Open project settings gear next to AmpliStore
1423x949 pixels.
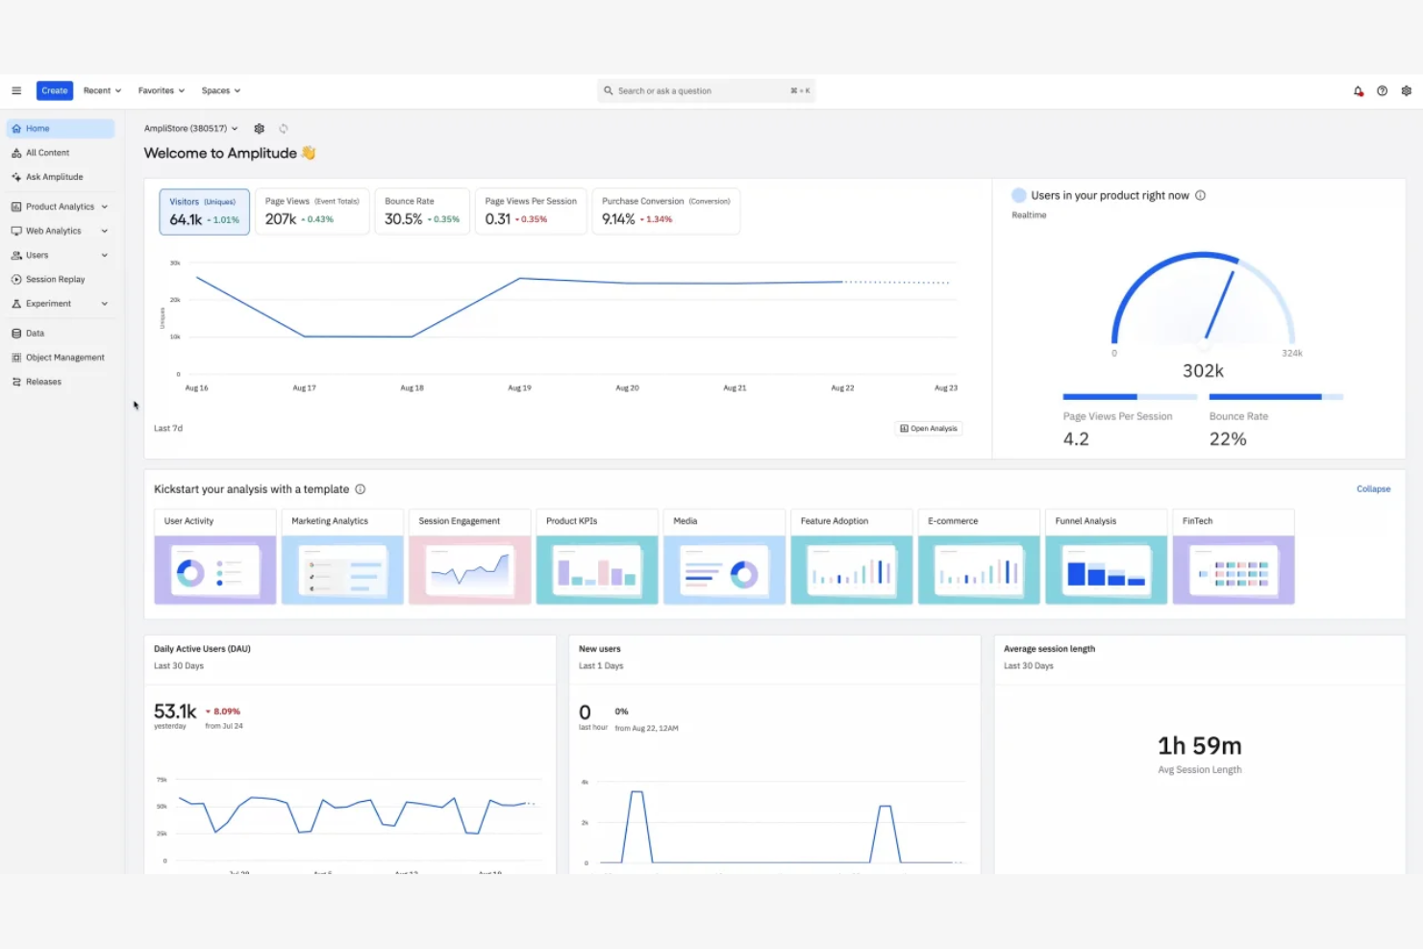point(259,128)
